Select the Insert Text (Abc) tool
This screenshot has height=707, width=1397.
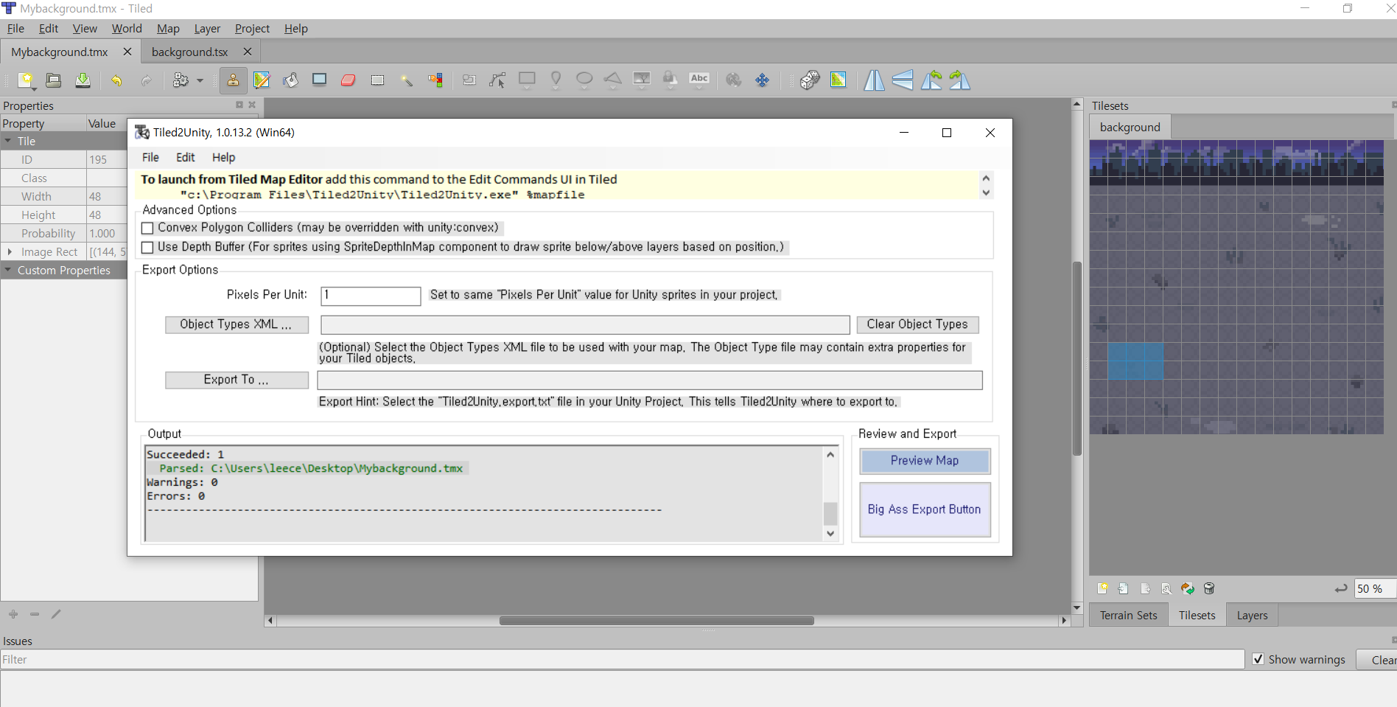tap(699, 80)
